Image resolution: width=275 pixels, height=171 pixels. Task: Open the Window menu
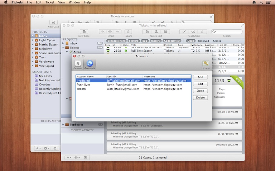click(74, 2)
